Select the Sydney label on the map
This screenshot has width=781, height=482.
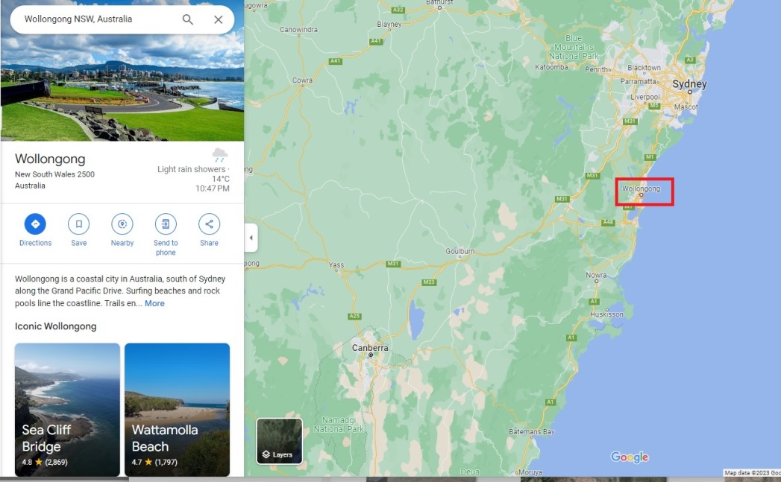[689, 84]
